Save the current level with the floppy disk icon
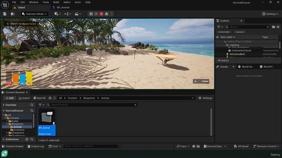Viewport: 282px width, 158px height. (x=5, y=14)
